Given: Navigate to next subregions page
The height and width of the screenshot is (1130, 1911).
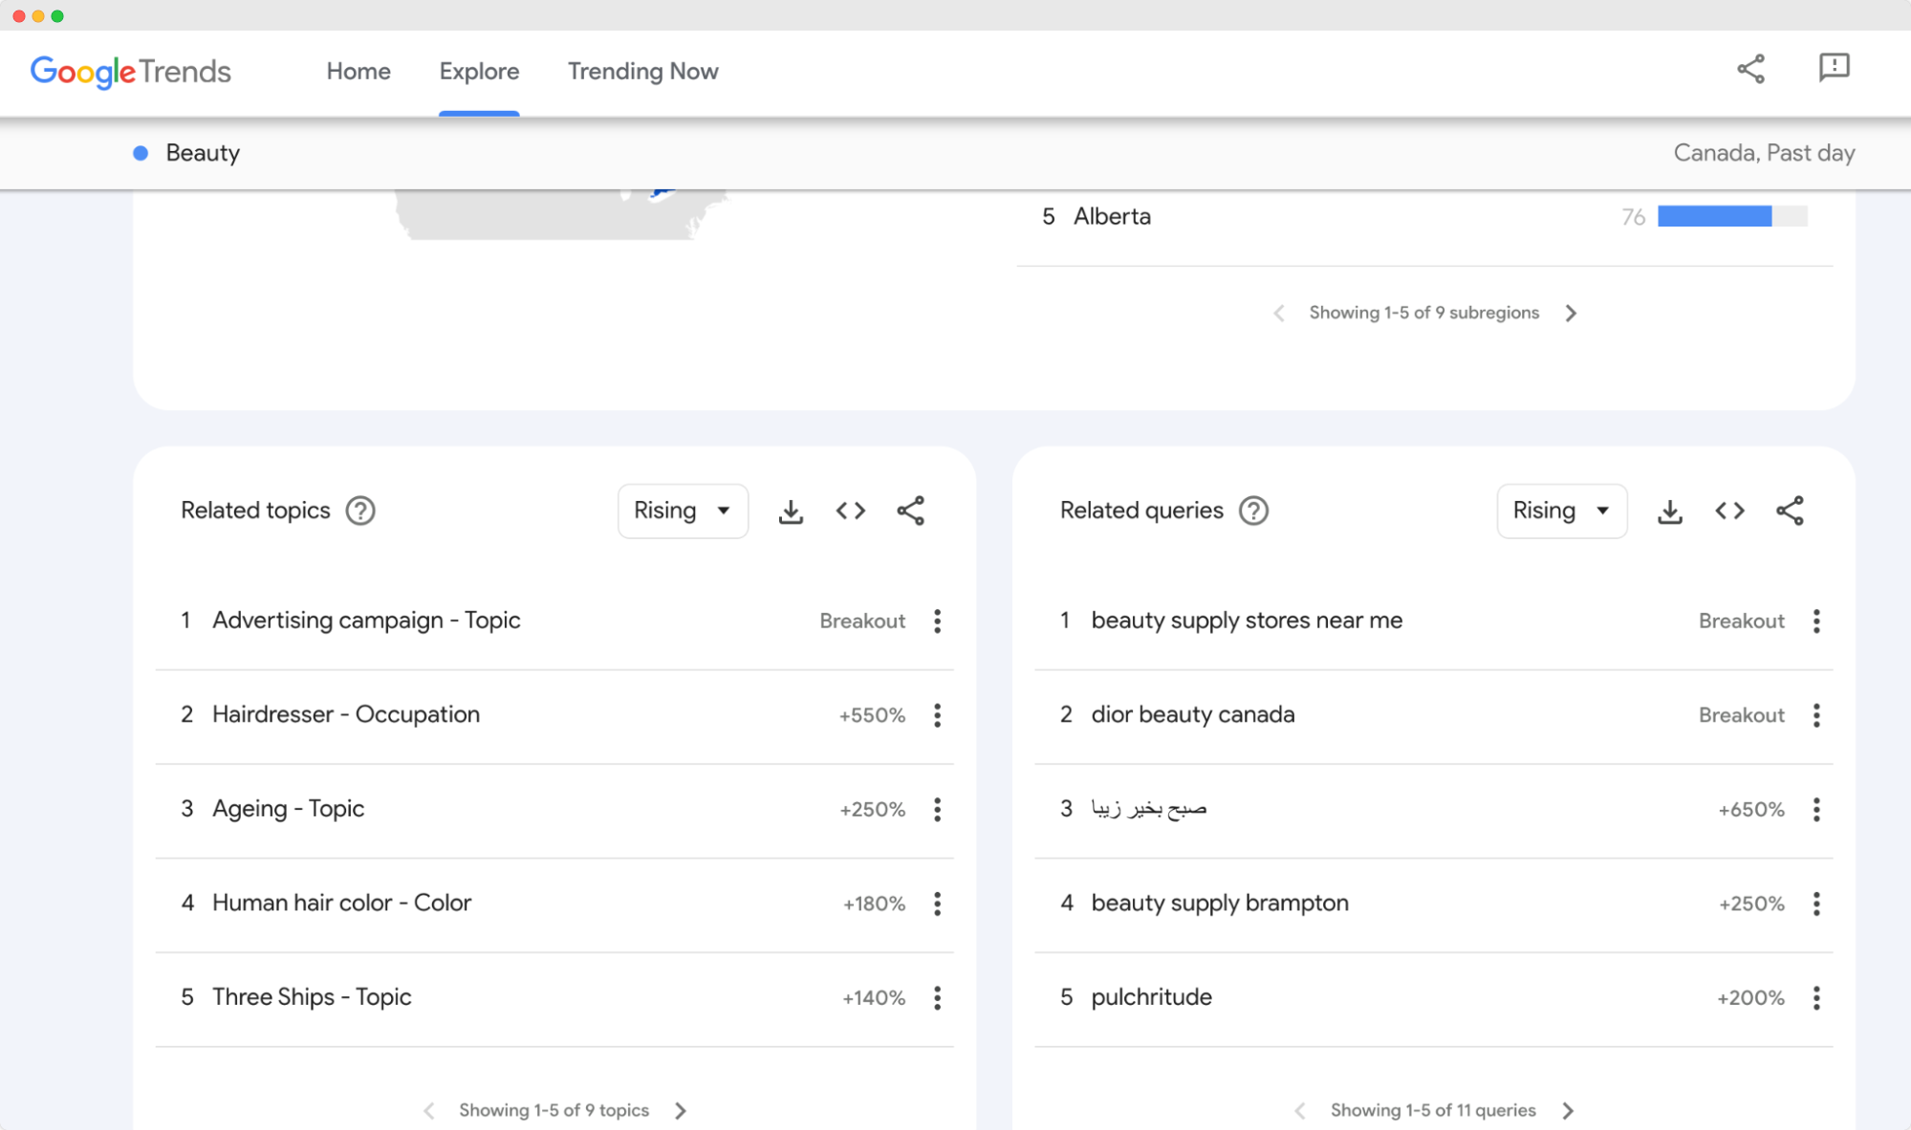Looking at the screenshot, I should pos(1570,312).
